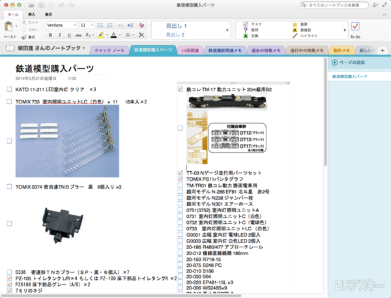The height and width of the screenshot is (298, 391).
Task: Apply the タスク tag
Action: 252,24
